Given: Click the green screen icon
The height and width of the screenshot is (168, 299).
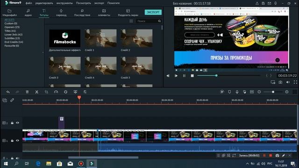Looking at the screenshot, I should [x=75, y=92].
